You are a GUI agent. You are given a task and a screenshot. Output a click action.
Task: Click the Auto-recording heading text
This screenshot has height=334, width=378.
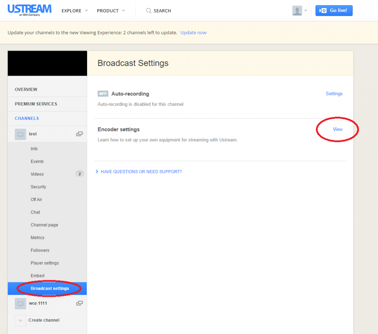pos(130,94)
